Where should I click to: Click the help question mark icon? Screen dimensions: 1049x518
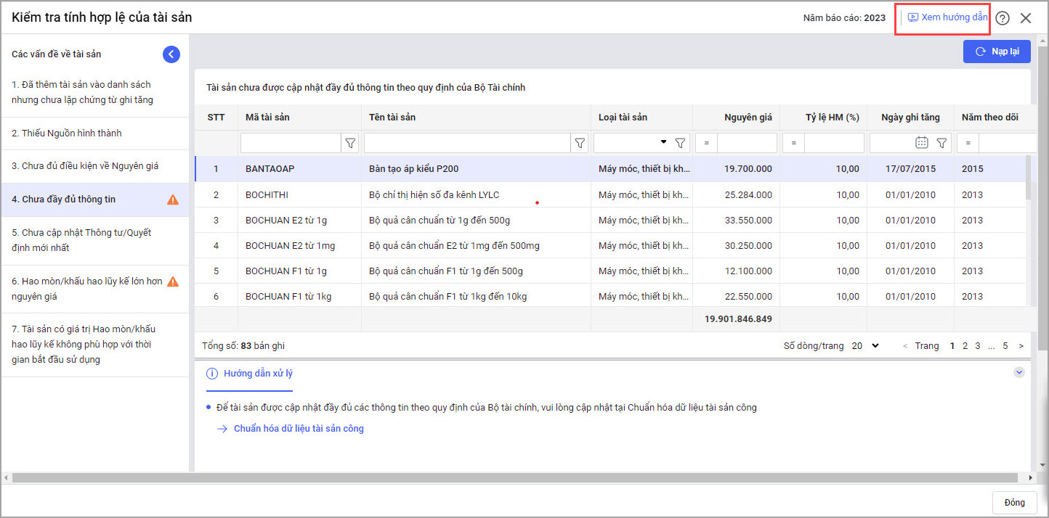[x=1003, y=18]
